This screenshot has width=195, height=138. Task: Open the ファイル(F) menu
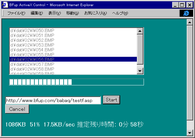[x=16, y=13]
